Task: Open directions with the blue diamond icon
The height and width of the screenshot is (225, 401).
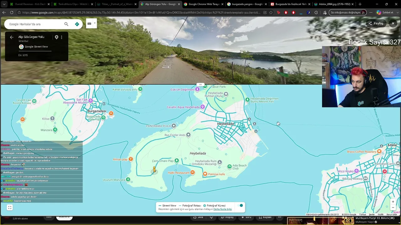Action: tap(77, 24)
